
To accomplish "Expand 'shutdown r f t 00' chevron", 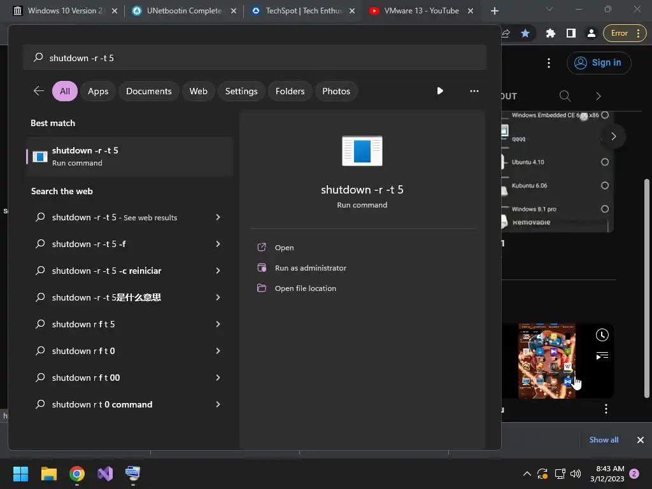I will [x=218, y=378].
